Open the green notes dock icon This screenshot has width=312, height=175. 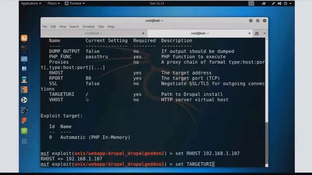click(x=24, y=131)
